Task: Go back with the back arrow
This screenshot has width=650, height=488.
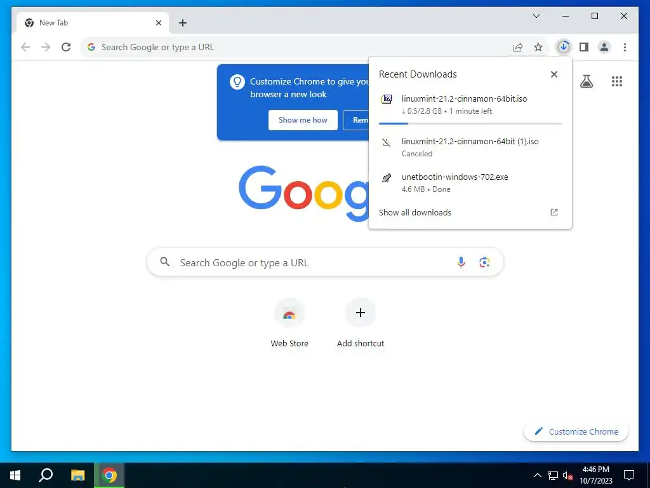Action: click(x=25, y=47)
